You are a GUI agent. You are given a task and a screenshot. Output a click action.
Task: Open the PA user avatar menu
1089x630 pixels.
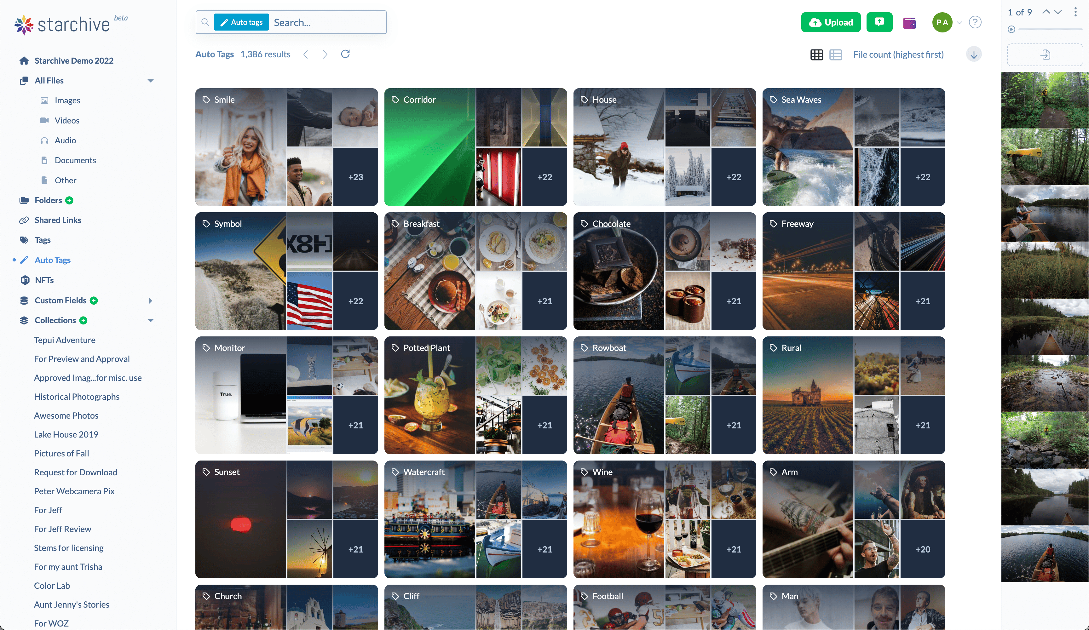(x=942, y=22)
